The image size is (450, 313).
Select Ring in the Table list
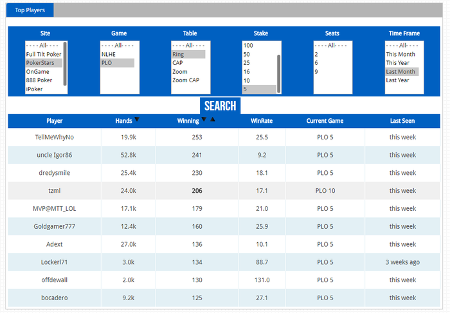pyautogui.click(x=188, y=54)
